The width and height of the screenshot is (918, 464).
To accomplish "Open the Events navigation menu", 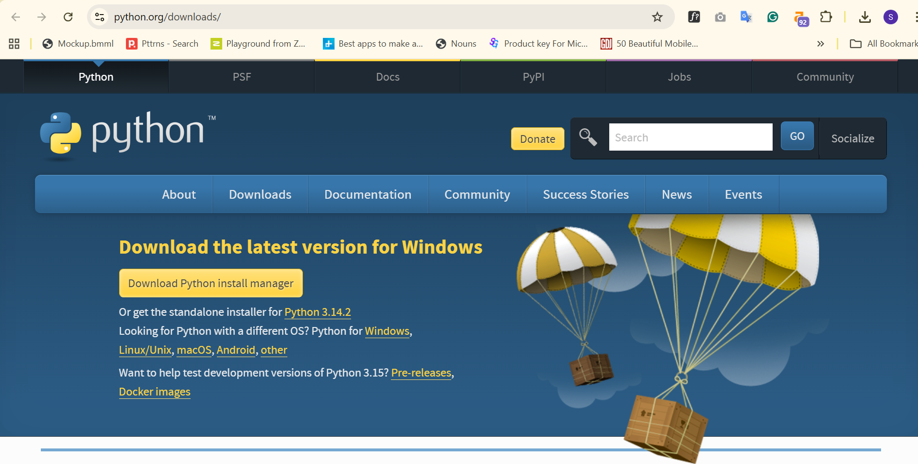I will click(743, 194).
